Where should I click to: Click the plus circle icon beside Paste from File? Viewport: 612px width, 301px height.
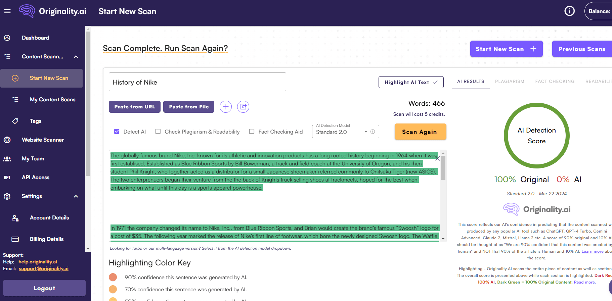coord(226,107)
